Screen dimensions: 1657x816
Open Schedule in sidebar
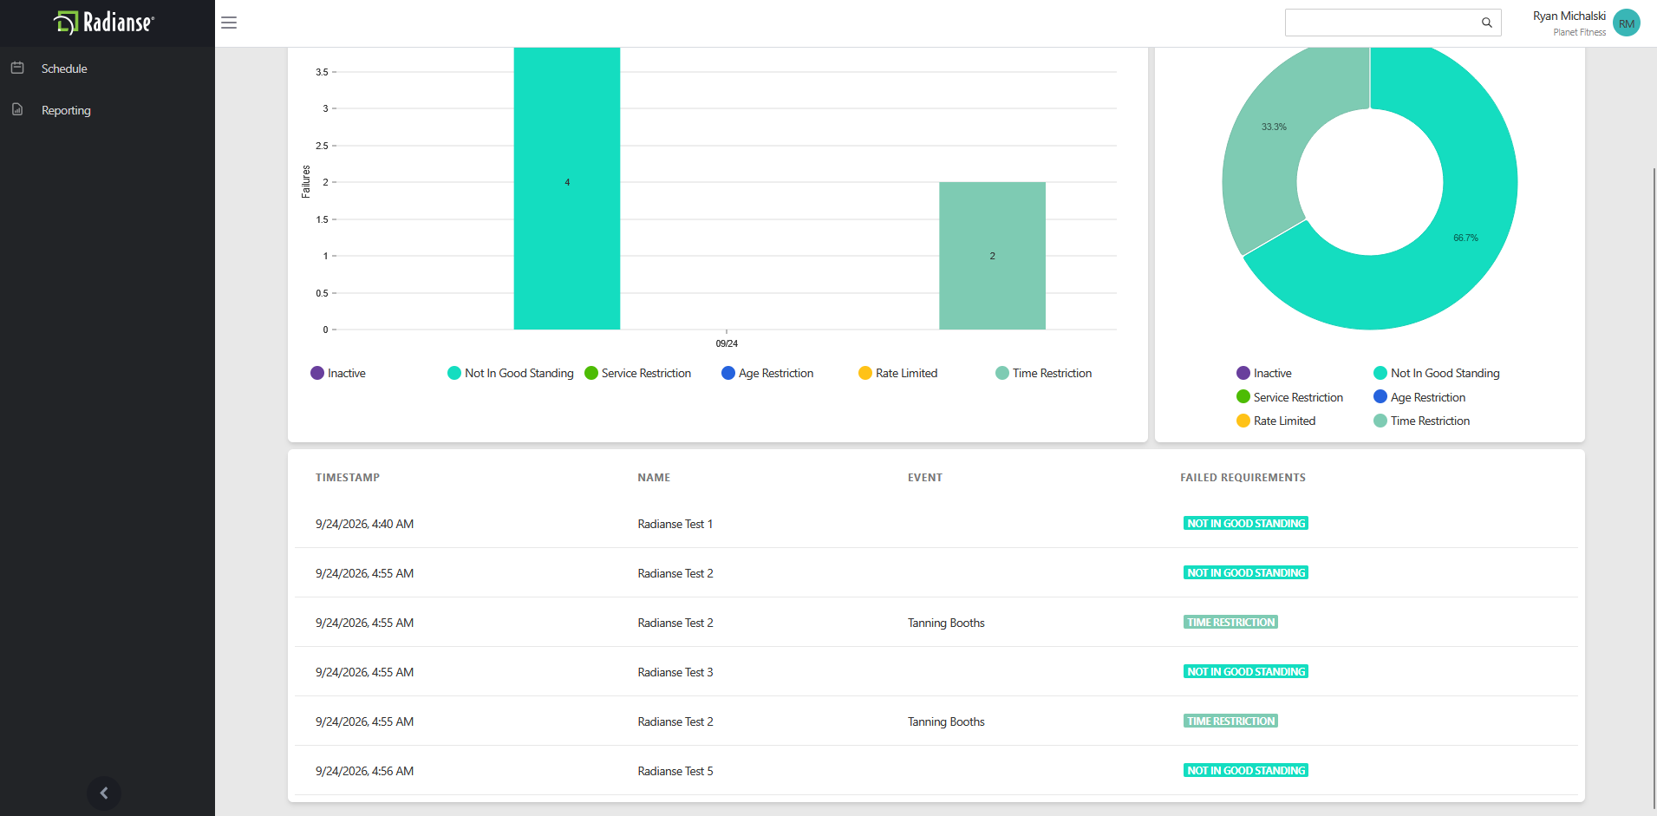(64, 69)
